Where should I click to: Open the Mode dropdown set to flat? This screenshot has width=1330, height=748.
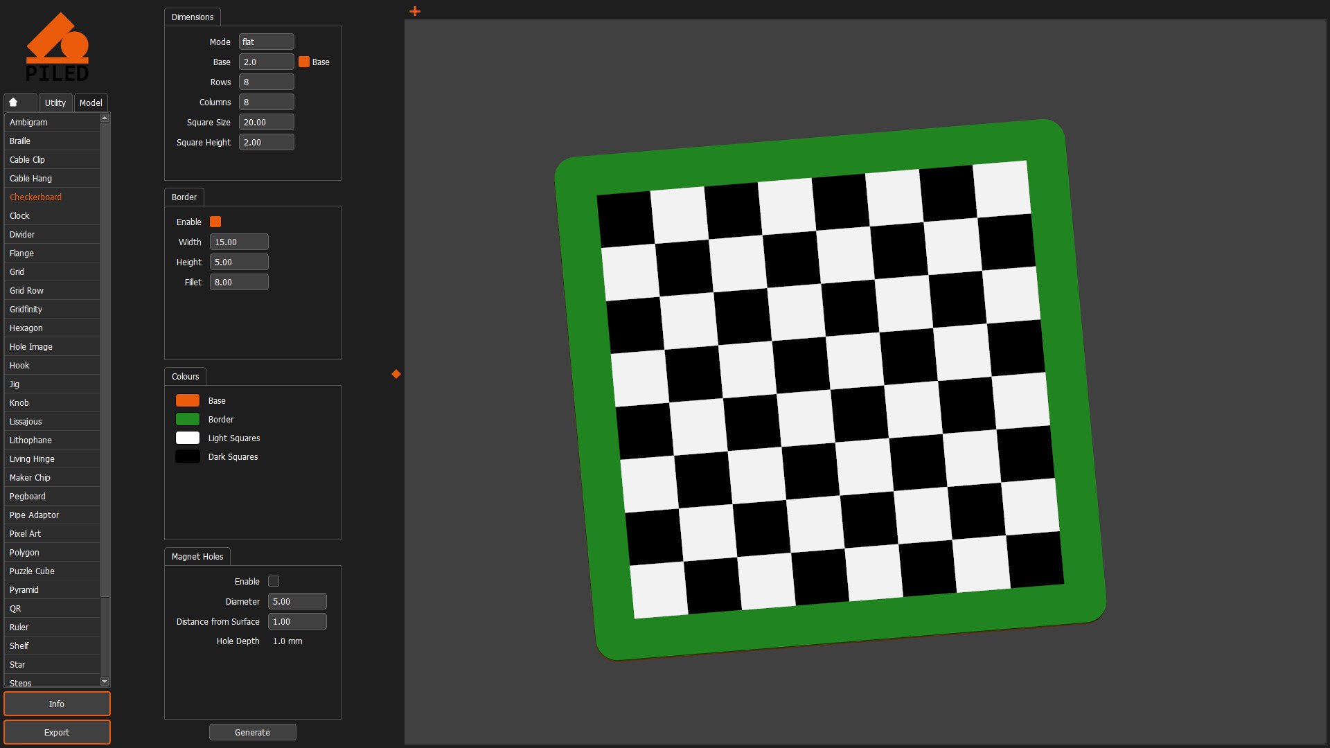266,42
